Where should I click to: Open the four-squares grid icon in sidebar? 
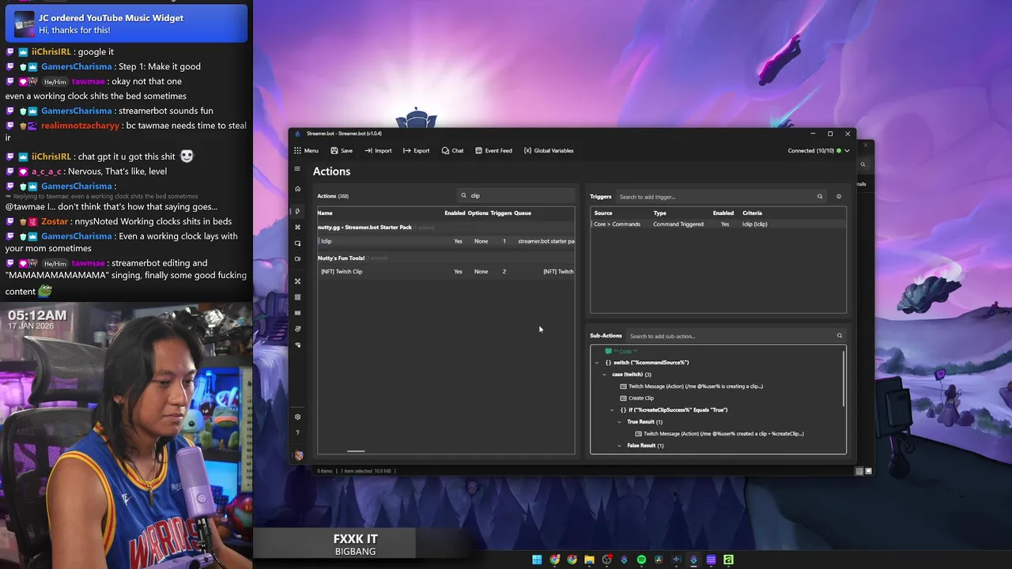(x=297, y=297)
